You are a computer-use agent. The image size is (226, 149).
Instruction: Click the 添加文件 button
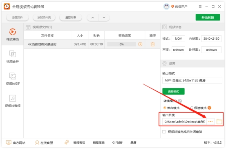(18, 18)
